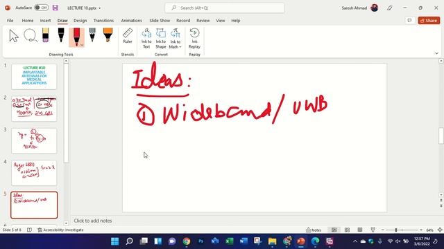The height and width of the screenshot is (249, 444).
Task: Save the presentation with the disk icon
Action: tap(55, 8)
